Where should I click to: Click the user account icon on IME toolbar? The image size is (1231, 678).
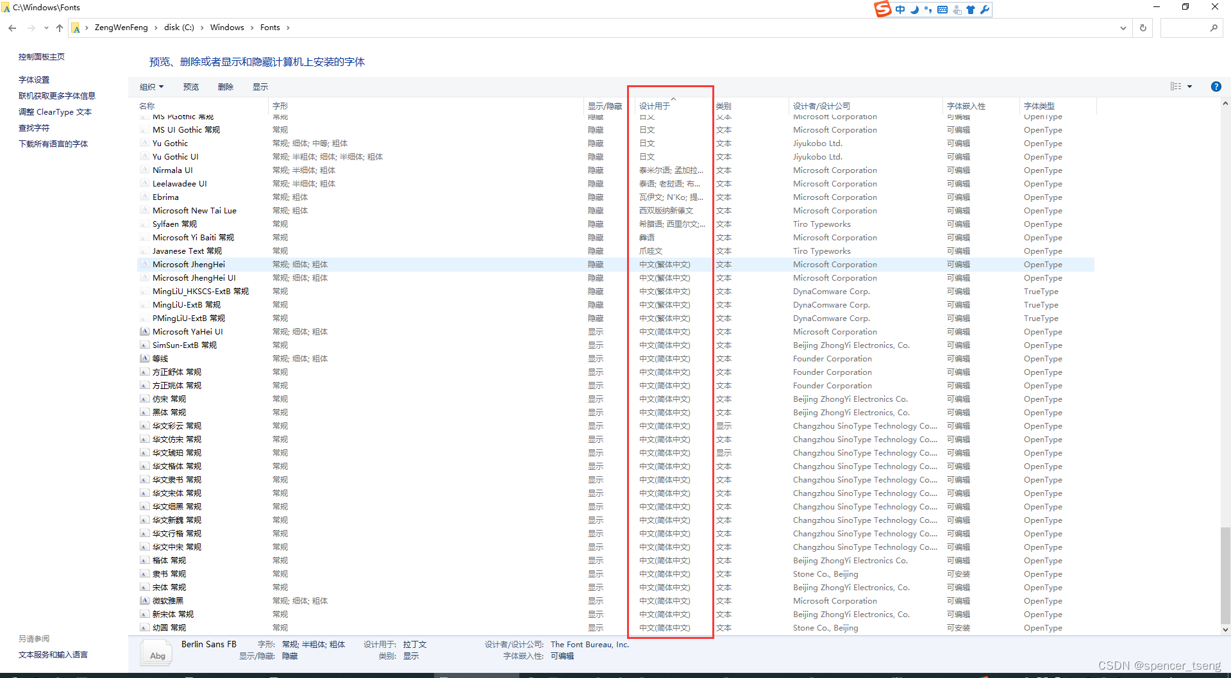click(x=957, y=10)
